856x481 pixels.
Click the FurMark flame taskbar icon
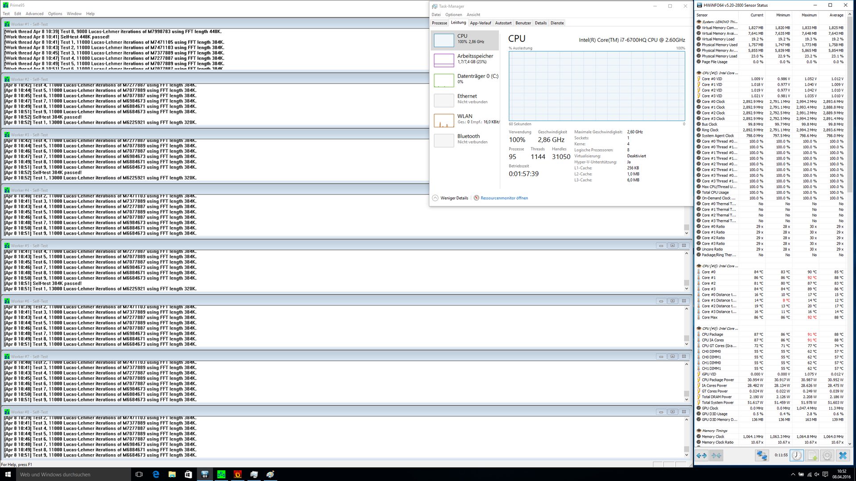tap(238, 474)
